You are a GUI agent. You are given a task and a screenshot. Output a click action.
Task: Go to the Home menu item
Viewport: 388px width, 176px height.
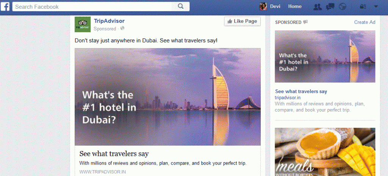click(x=295, y=6)
